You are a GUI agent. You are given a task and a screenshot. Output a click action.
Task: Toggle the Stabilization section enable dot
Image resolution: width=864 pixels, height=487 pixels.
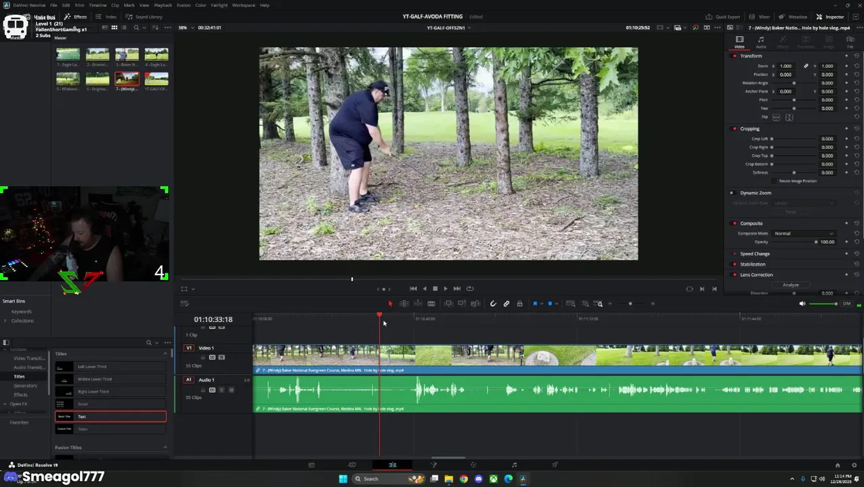click(x=735, y=264)
